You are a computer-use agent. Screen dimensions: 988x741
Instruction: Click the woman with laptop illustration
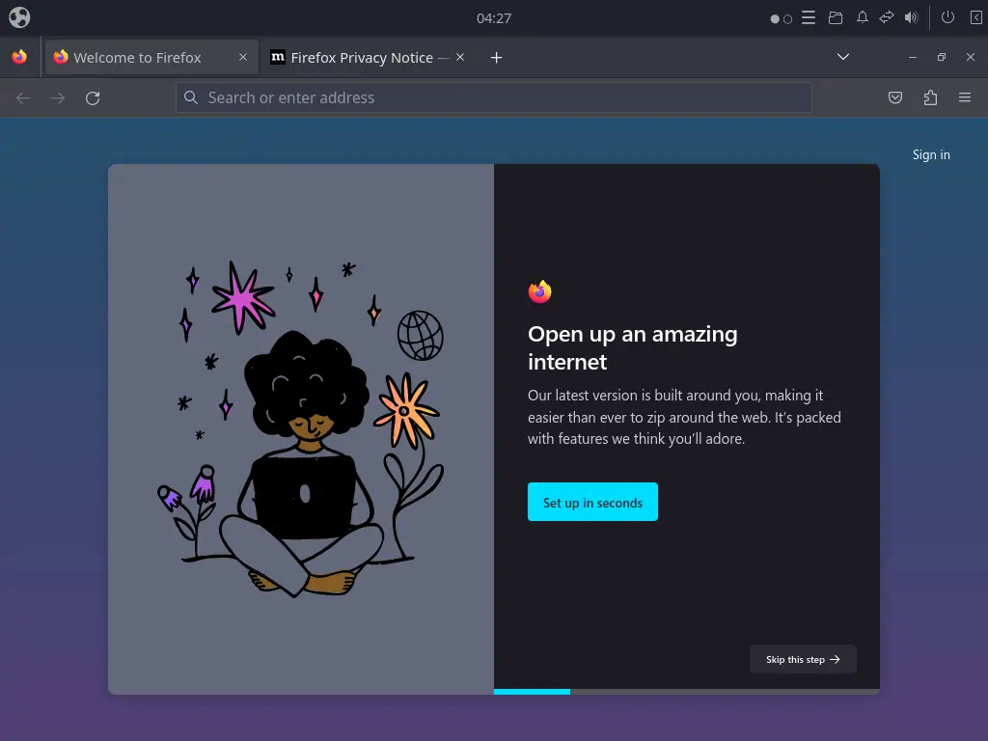point(302,463)
